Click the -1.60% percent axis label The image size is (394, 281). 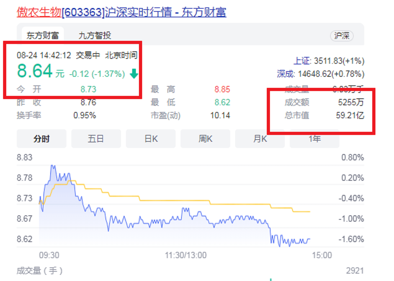click(x=351, y=239)
